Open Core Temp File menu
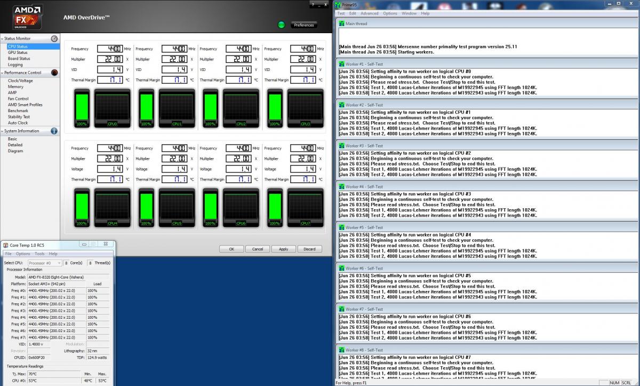The width and height of the screenshot is (640, 386). pyautogui.click(x=8, y=254)
